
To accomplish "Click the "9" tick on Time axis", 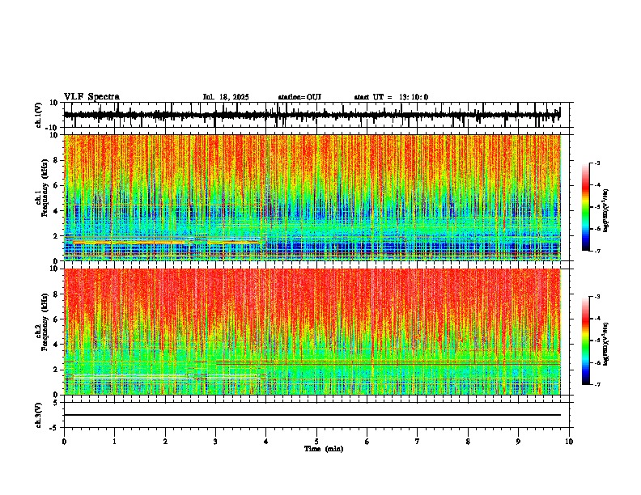I will click(518, 442).
